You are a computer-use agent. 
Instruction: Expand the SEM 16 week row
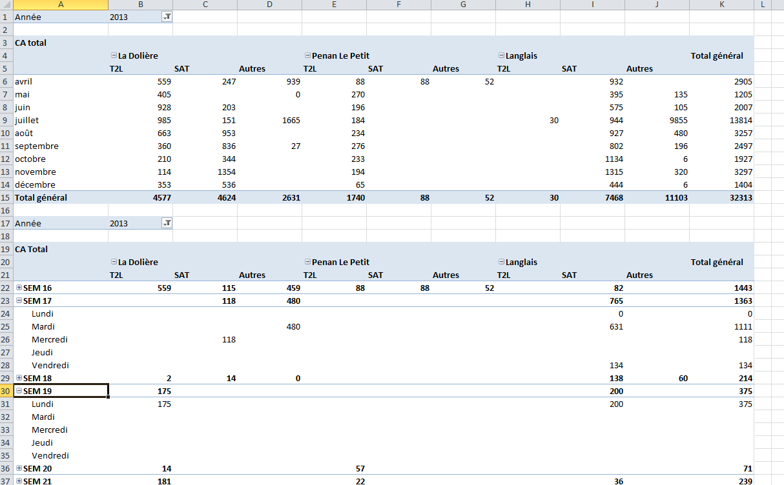pos(19,288)
